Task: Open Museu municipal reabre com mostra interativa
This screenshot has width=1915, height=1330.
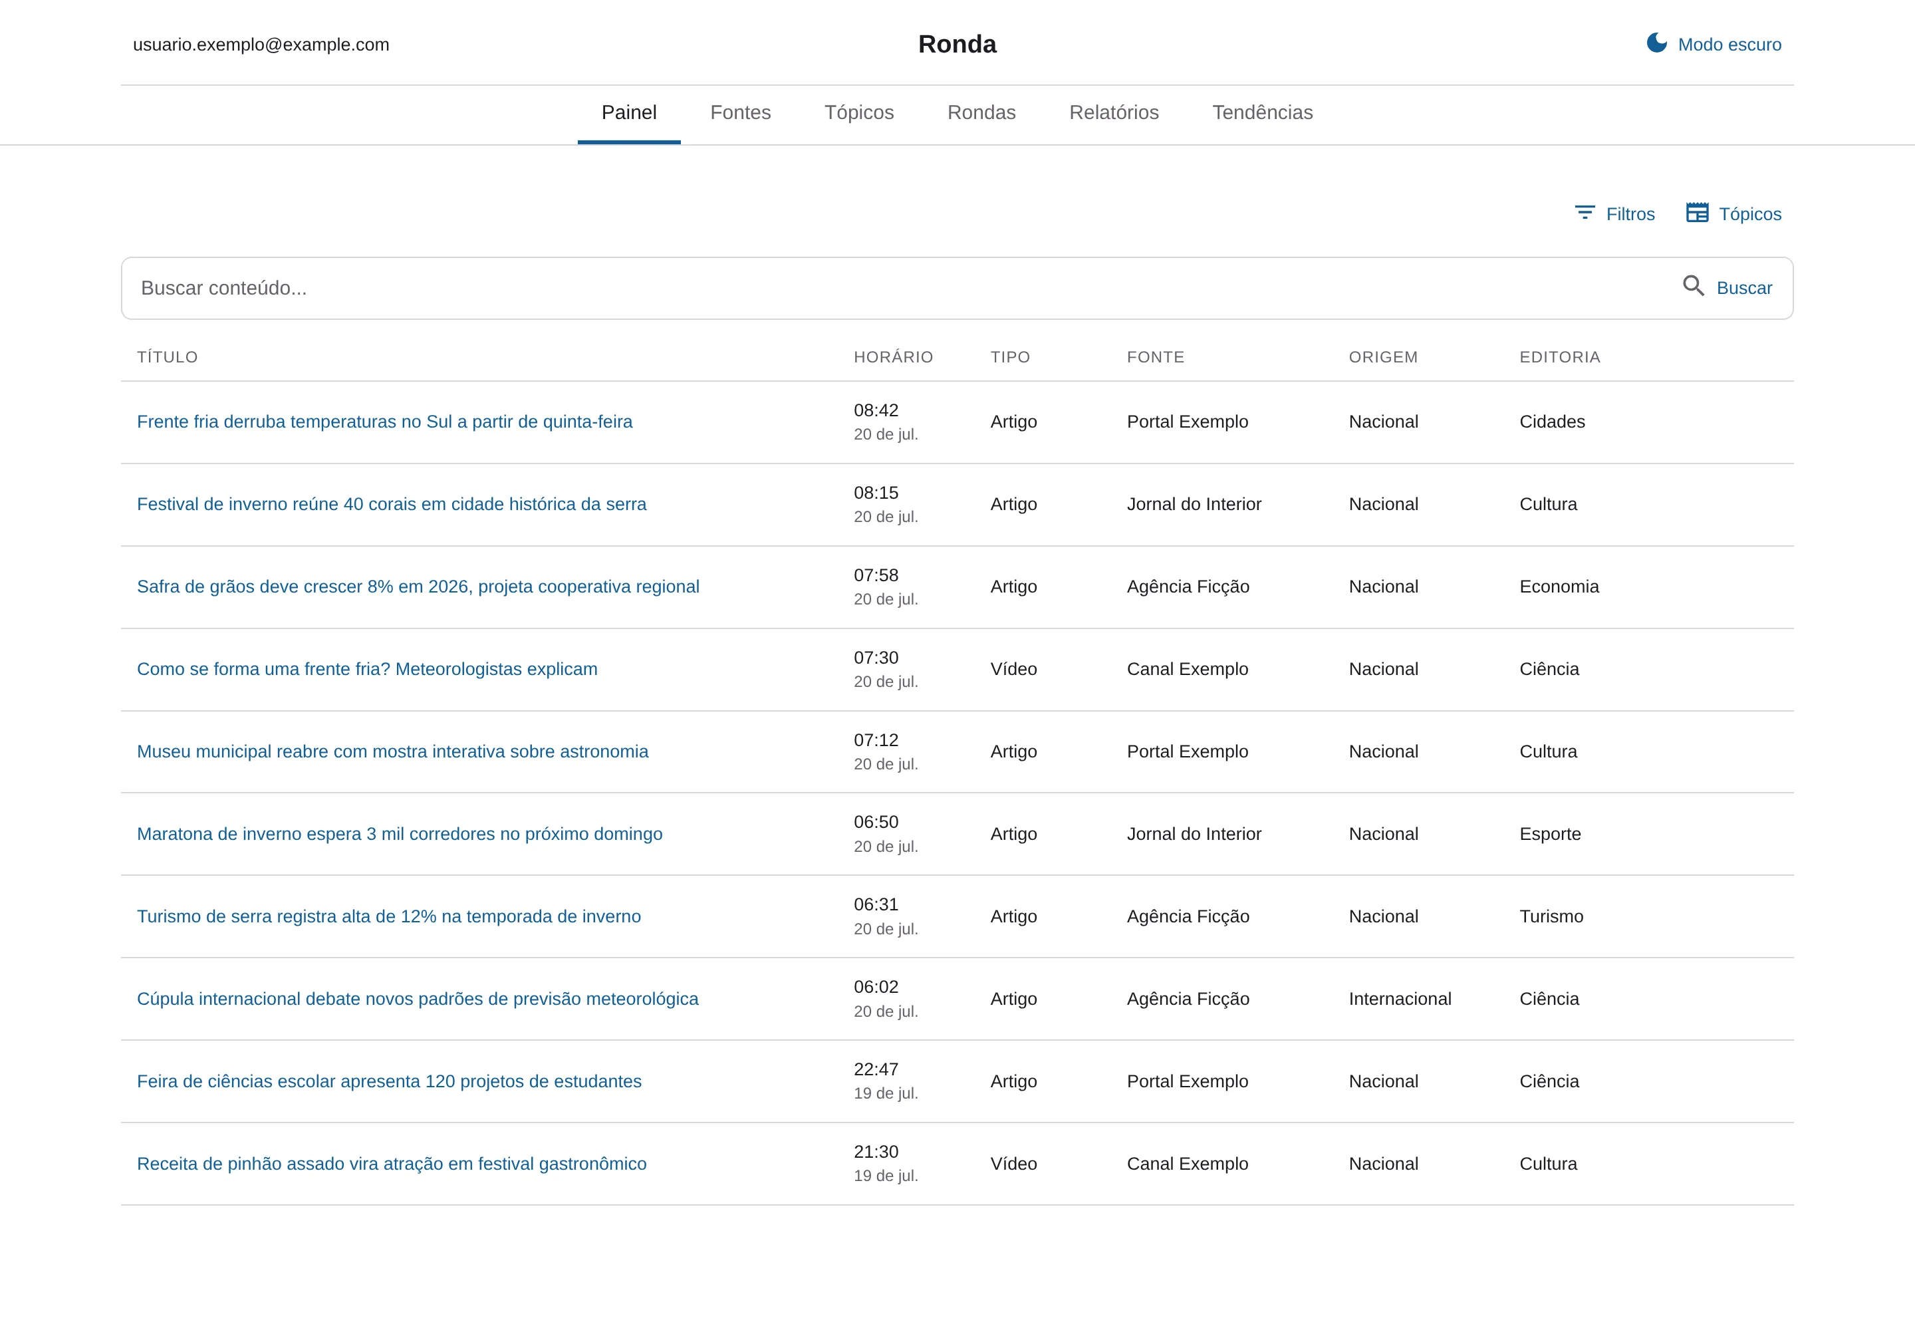Action: 392,751
